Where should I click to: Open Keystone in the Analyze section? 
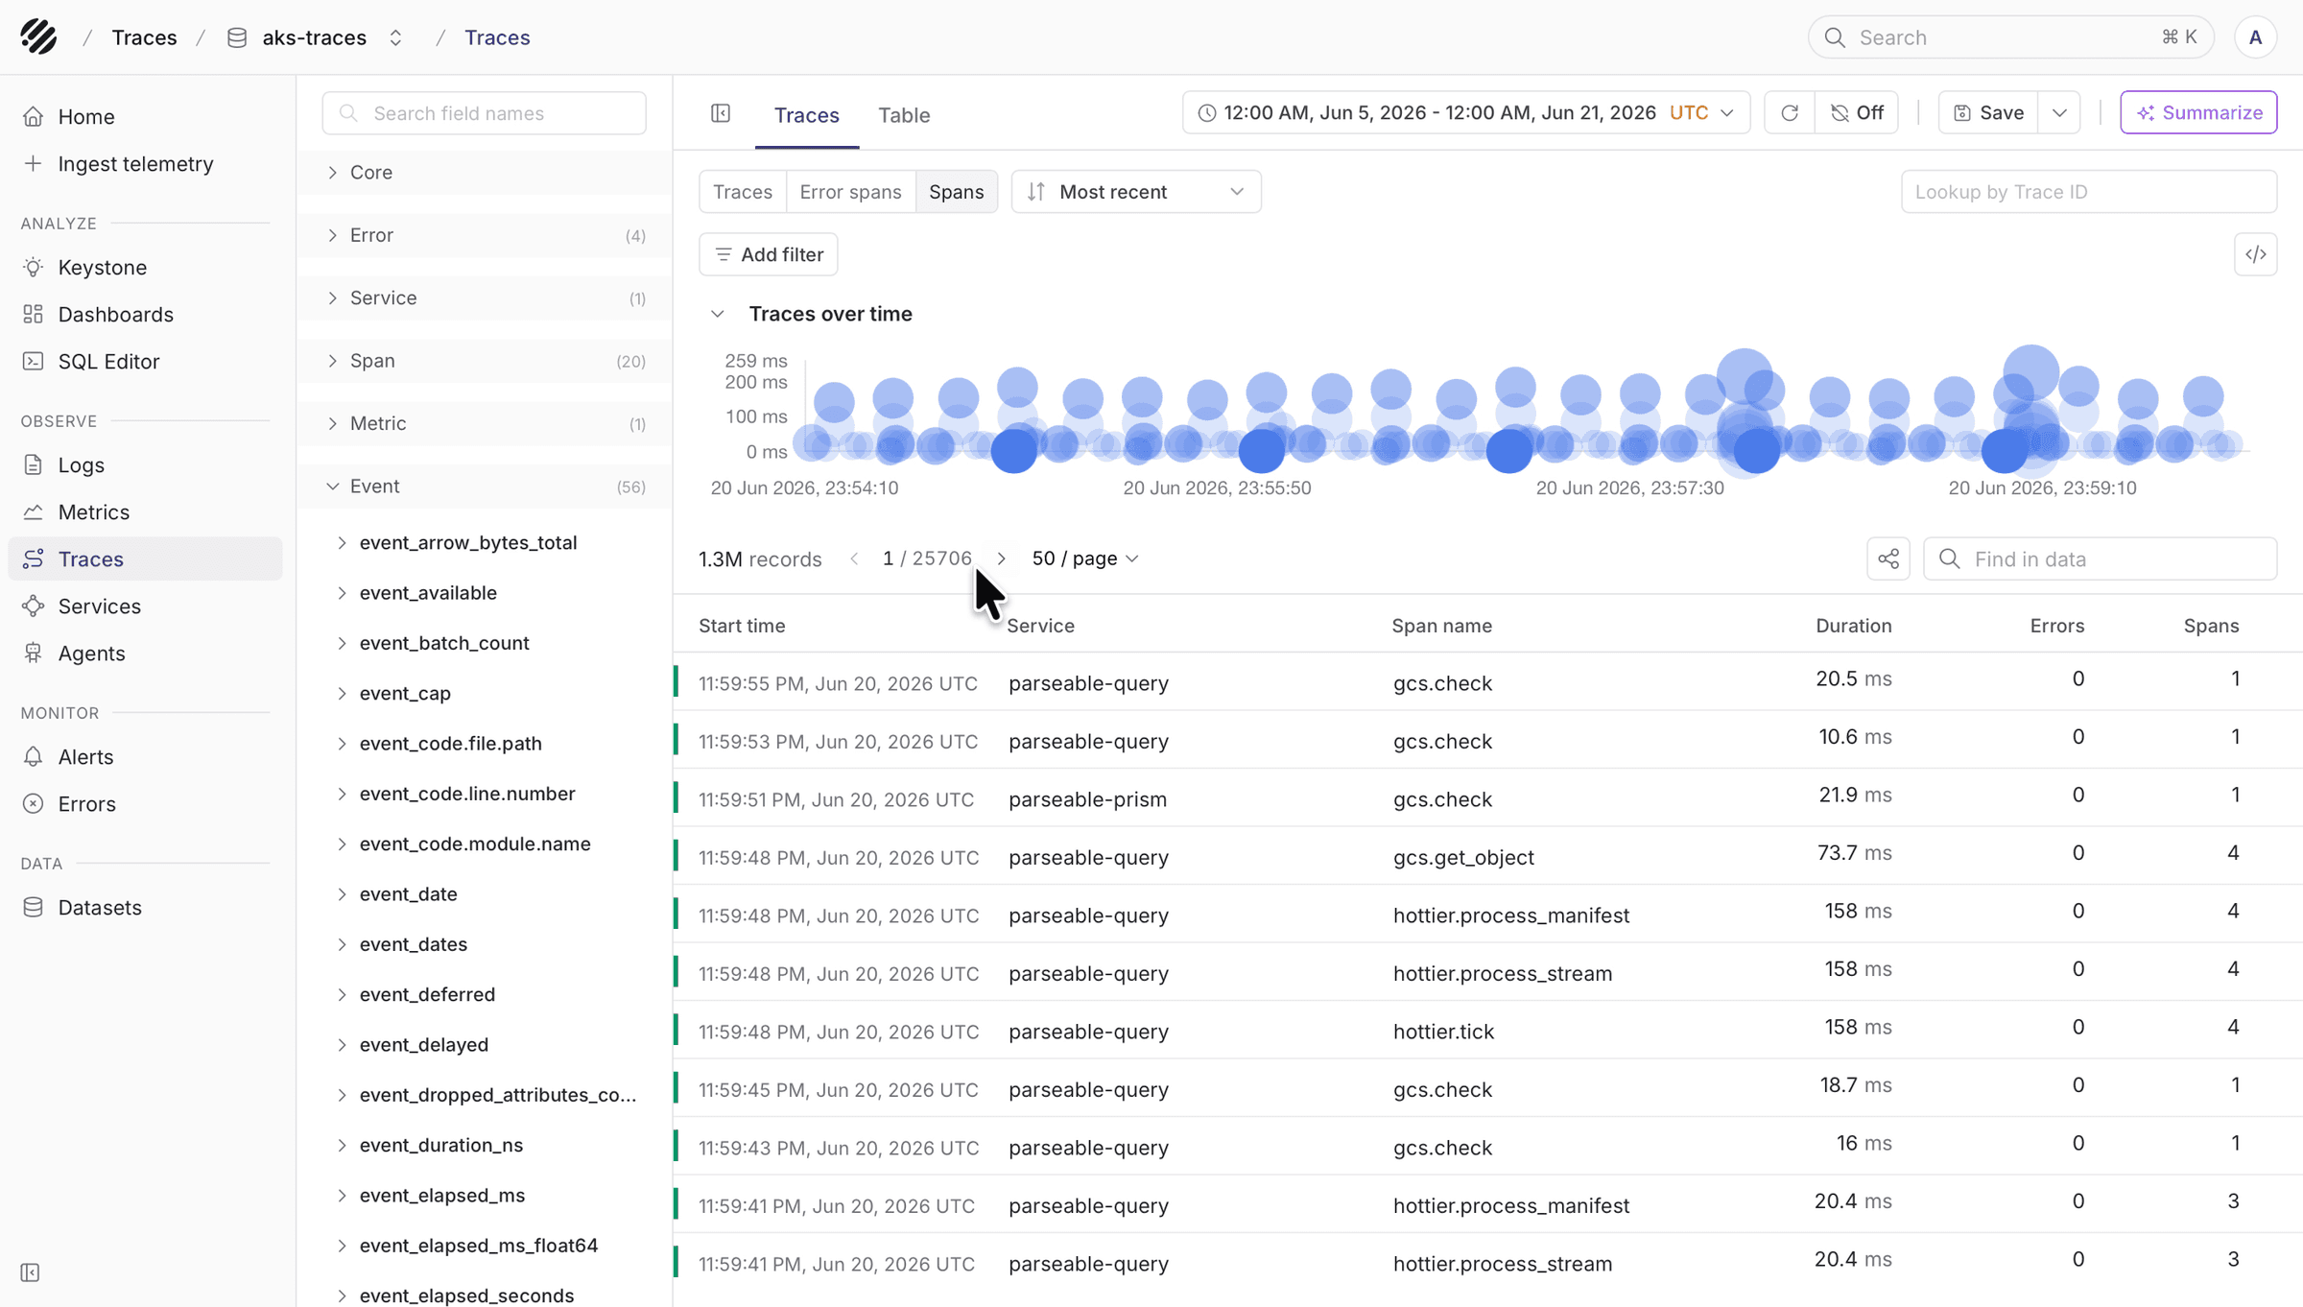tap(145, 267)
